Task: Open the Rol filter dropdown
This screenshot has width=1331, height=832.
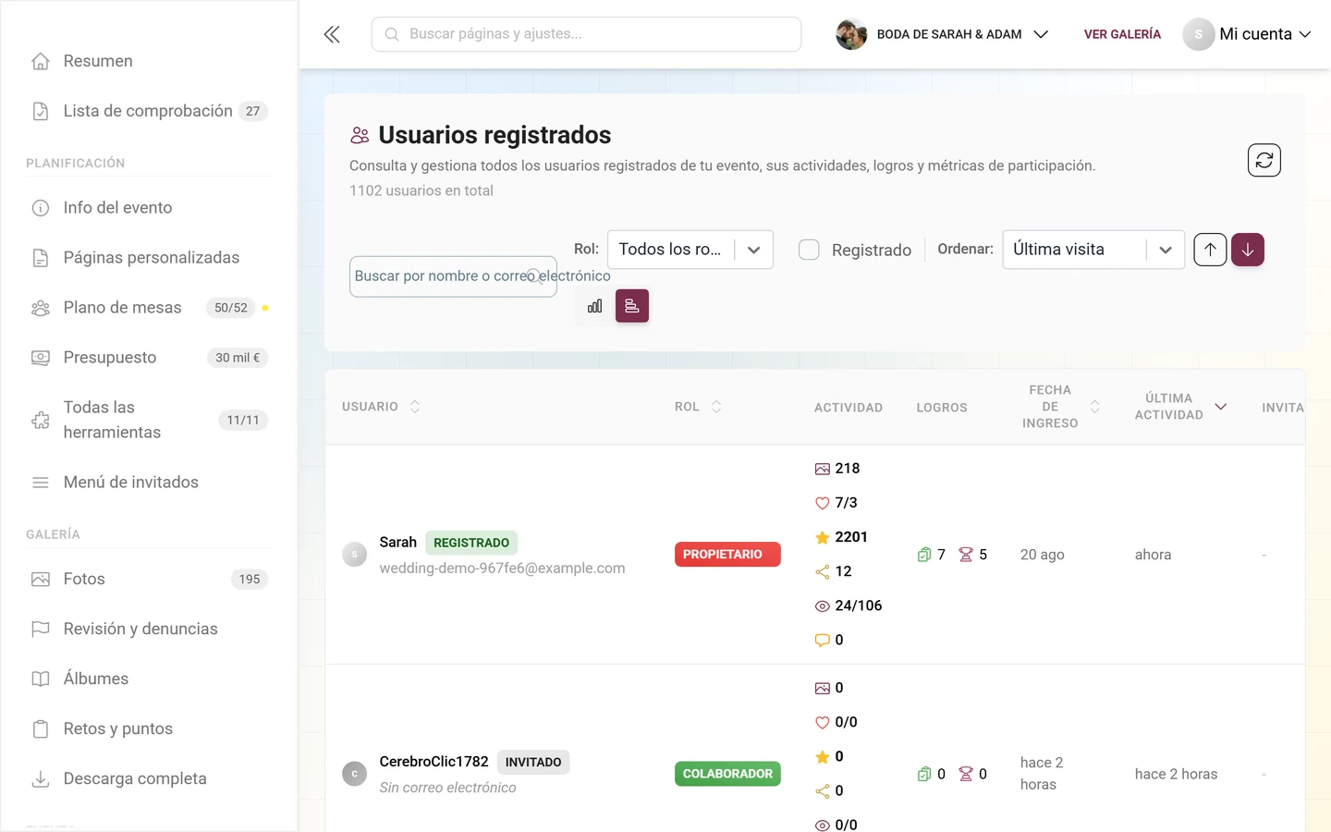Action: pos(690,250)
